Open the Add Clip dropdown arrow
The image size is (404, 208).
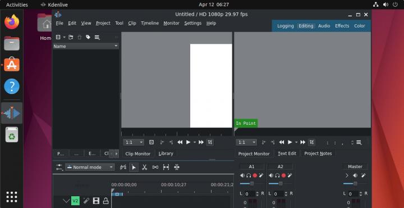pyautogui.click(x=64, y=37)
